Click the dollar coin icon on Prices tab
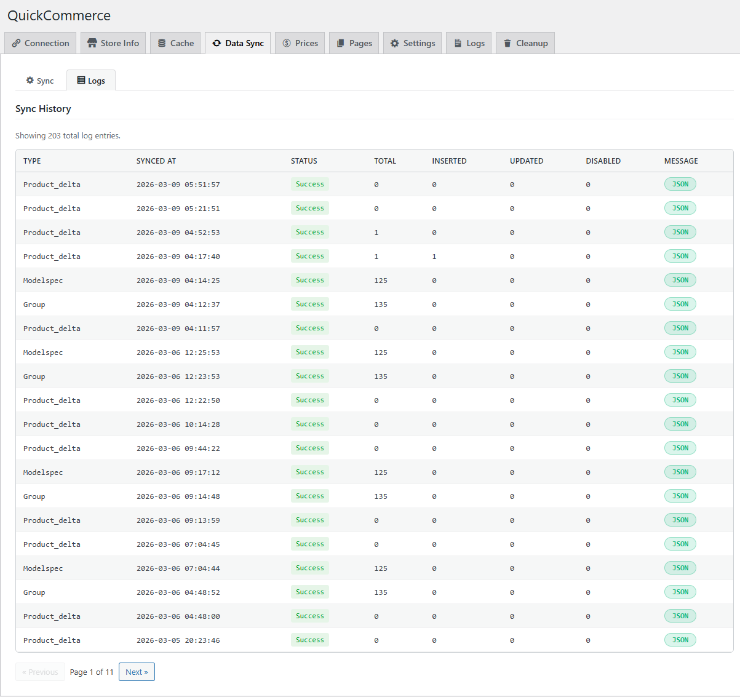The width and height of the screenshot is (740, 697). click(x=287, y=43)
